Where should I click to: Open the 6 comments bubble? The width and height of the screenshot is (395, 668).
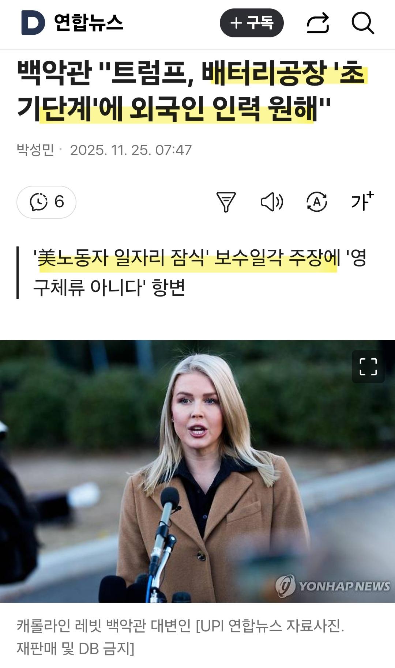click(x=46, y=202)
